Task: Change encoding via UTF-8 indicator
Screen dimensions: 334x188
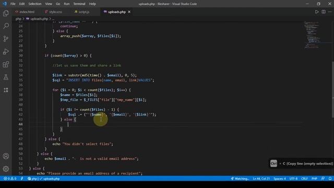Action: coord(293,179)
